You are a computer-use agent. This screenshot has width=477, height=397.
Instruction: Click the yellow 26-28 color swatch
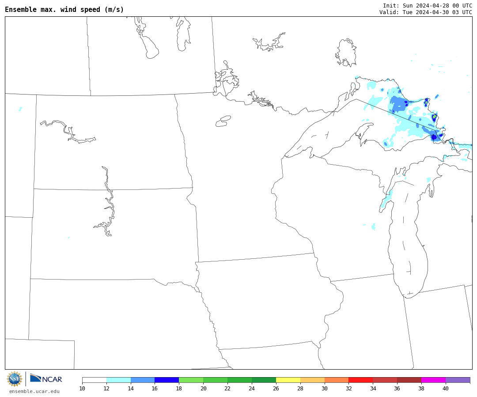[x=288, y=380]
